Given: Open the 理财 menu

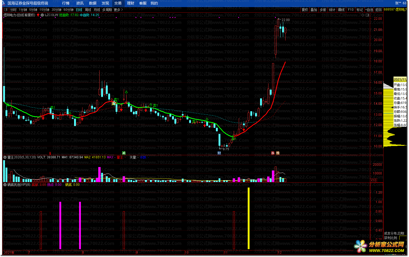Looking at the screenshot, I should point(131,3).
